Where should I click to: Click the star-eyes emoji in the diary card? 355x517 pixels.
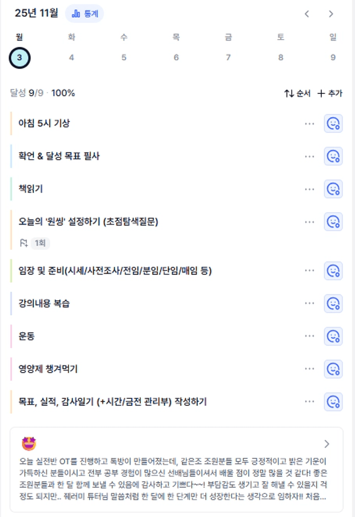29,444
